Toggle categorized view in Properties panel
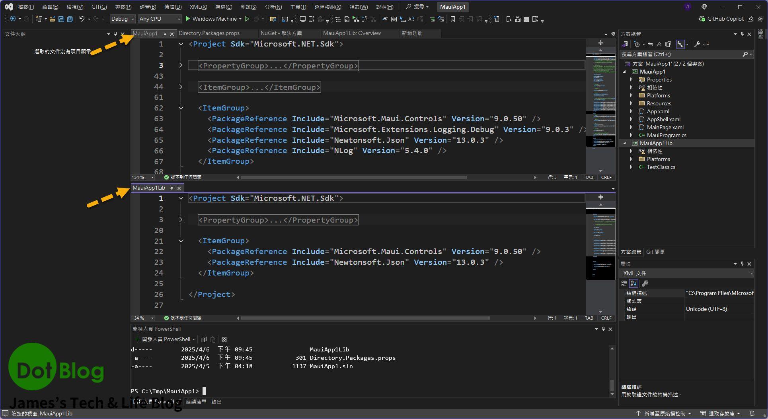The height and width of the screenshot is (419, 768). tap(624, 283)
